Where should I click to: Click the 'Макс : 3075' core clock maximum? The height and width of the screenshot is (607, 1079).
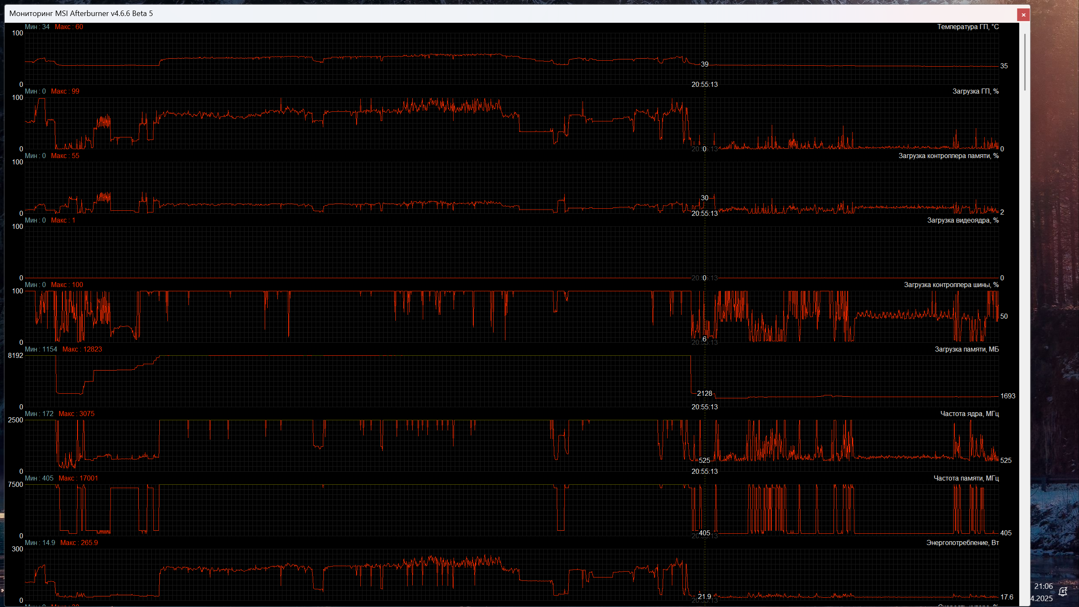pos(76,414)
